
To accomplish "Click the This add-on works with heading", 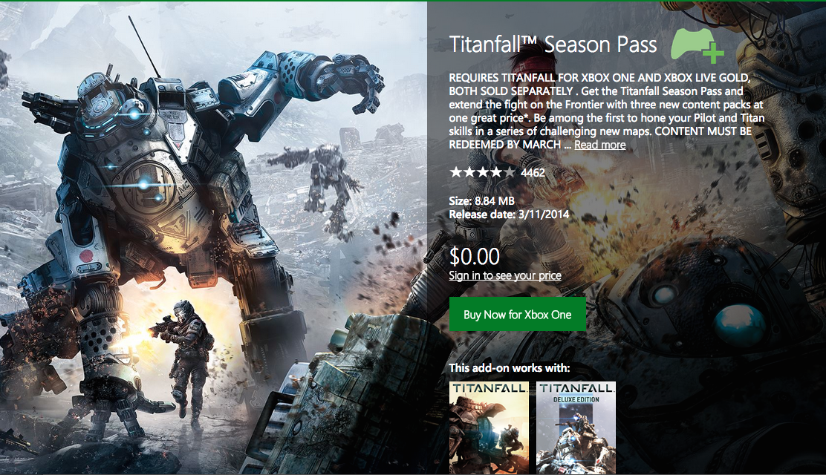I will coord(510,367).
